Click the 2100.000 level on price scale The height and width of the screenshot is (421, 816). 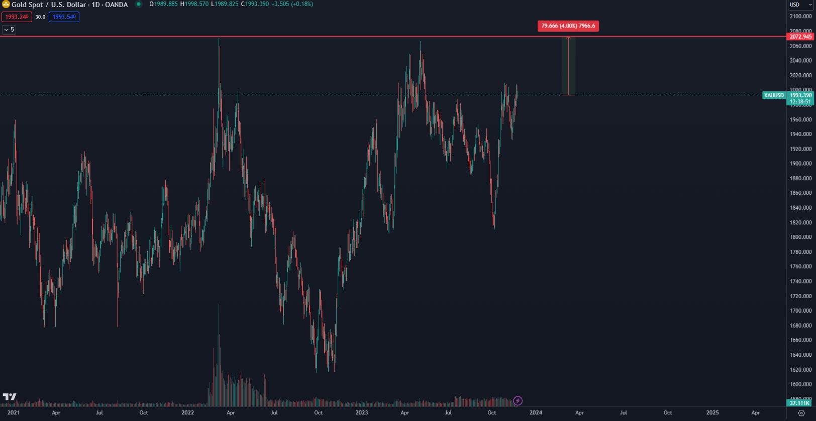[800, 17]
